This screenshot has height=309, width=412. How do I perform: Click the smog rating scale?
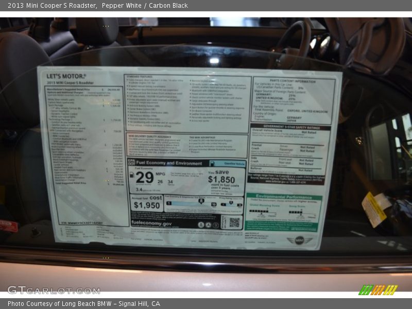pyautogui.click(x=297, y=211)
